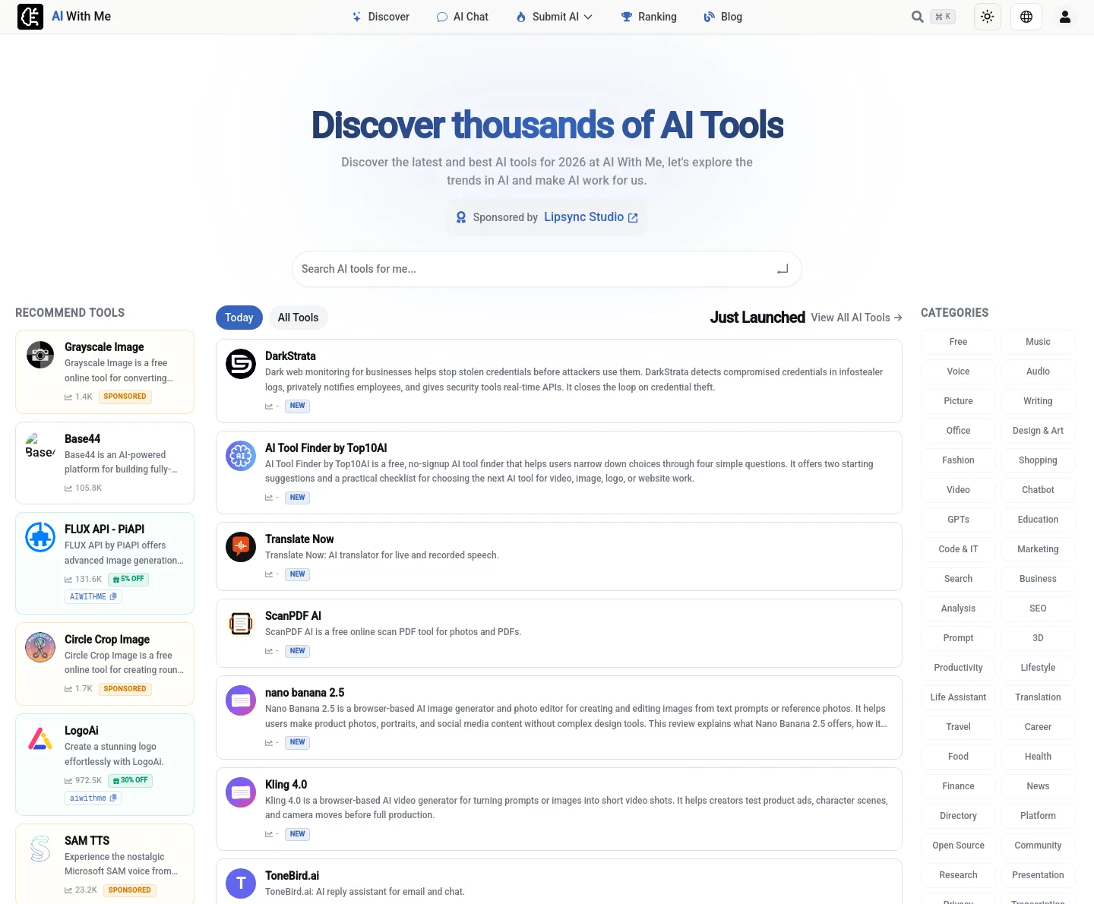Image resolution: width=1094 pixels, height=904 pixels.
Task: Select the Design & Art category
Action: tap(1038, 431)
